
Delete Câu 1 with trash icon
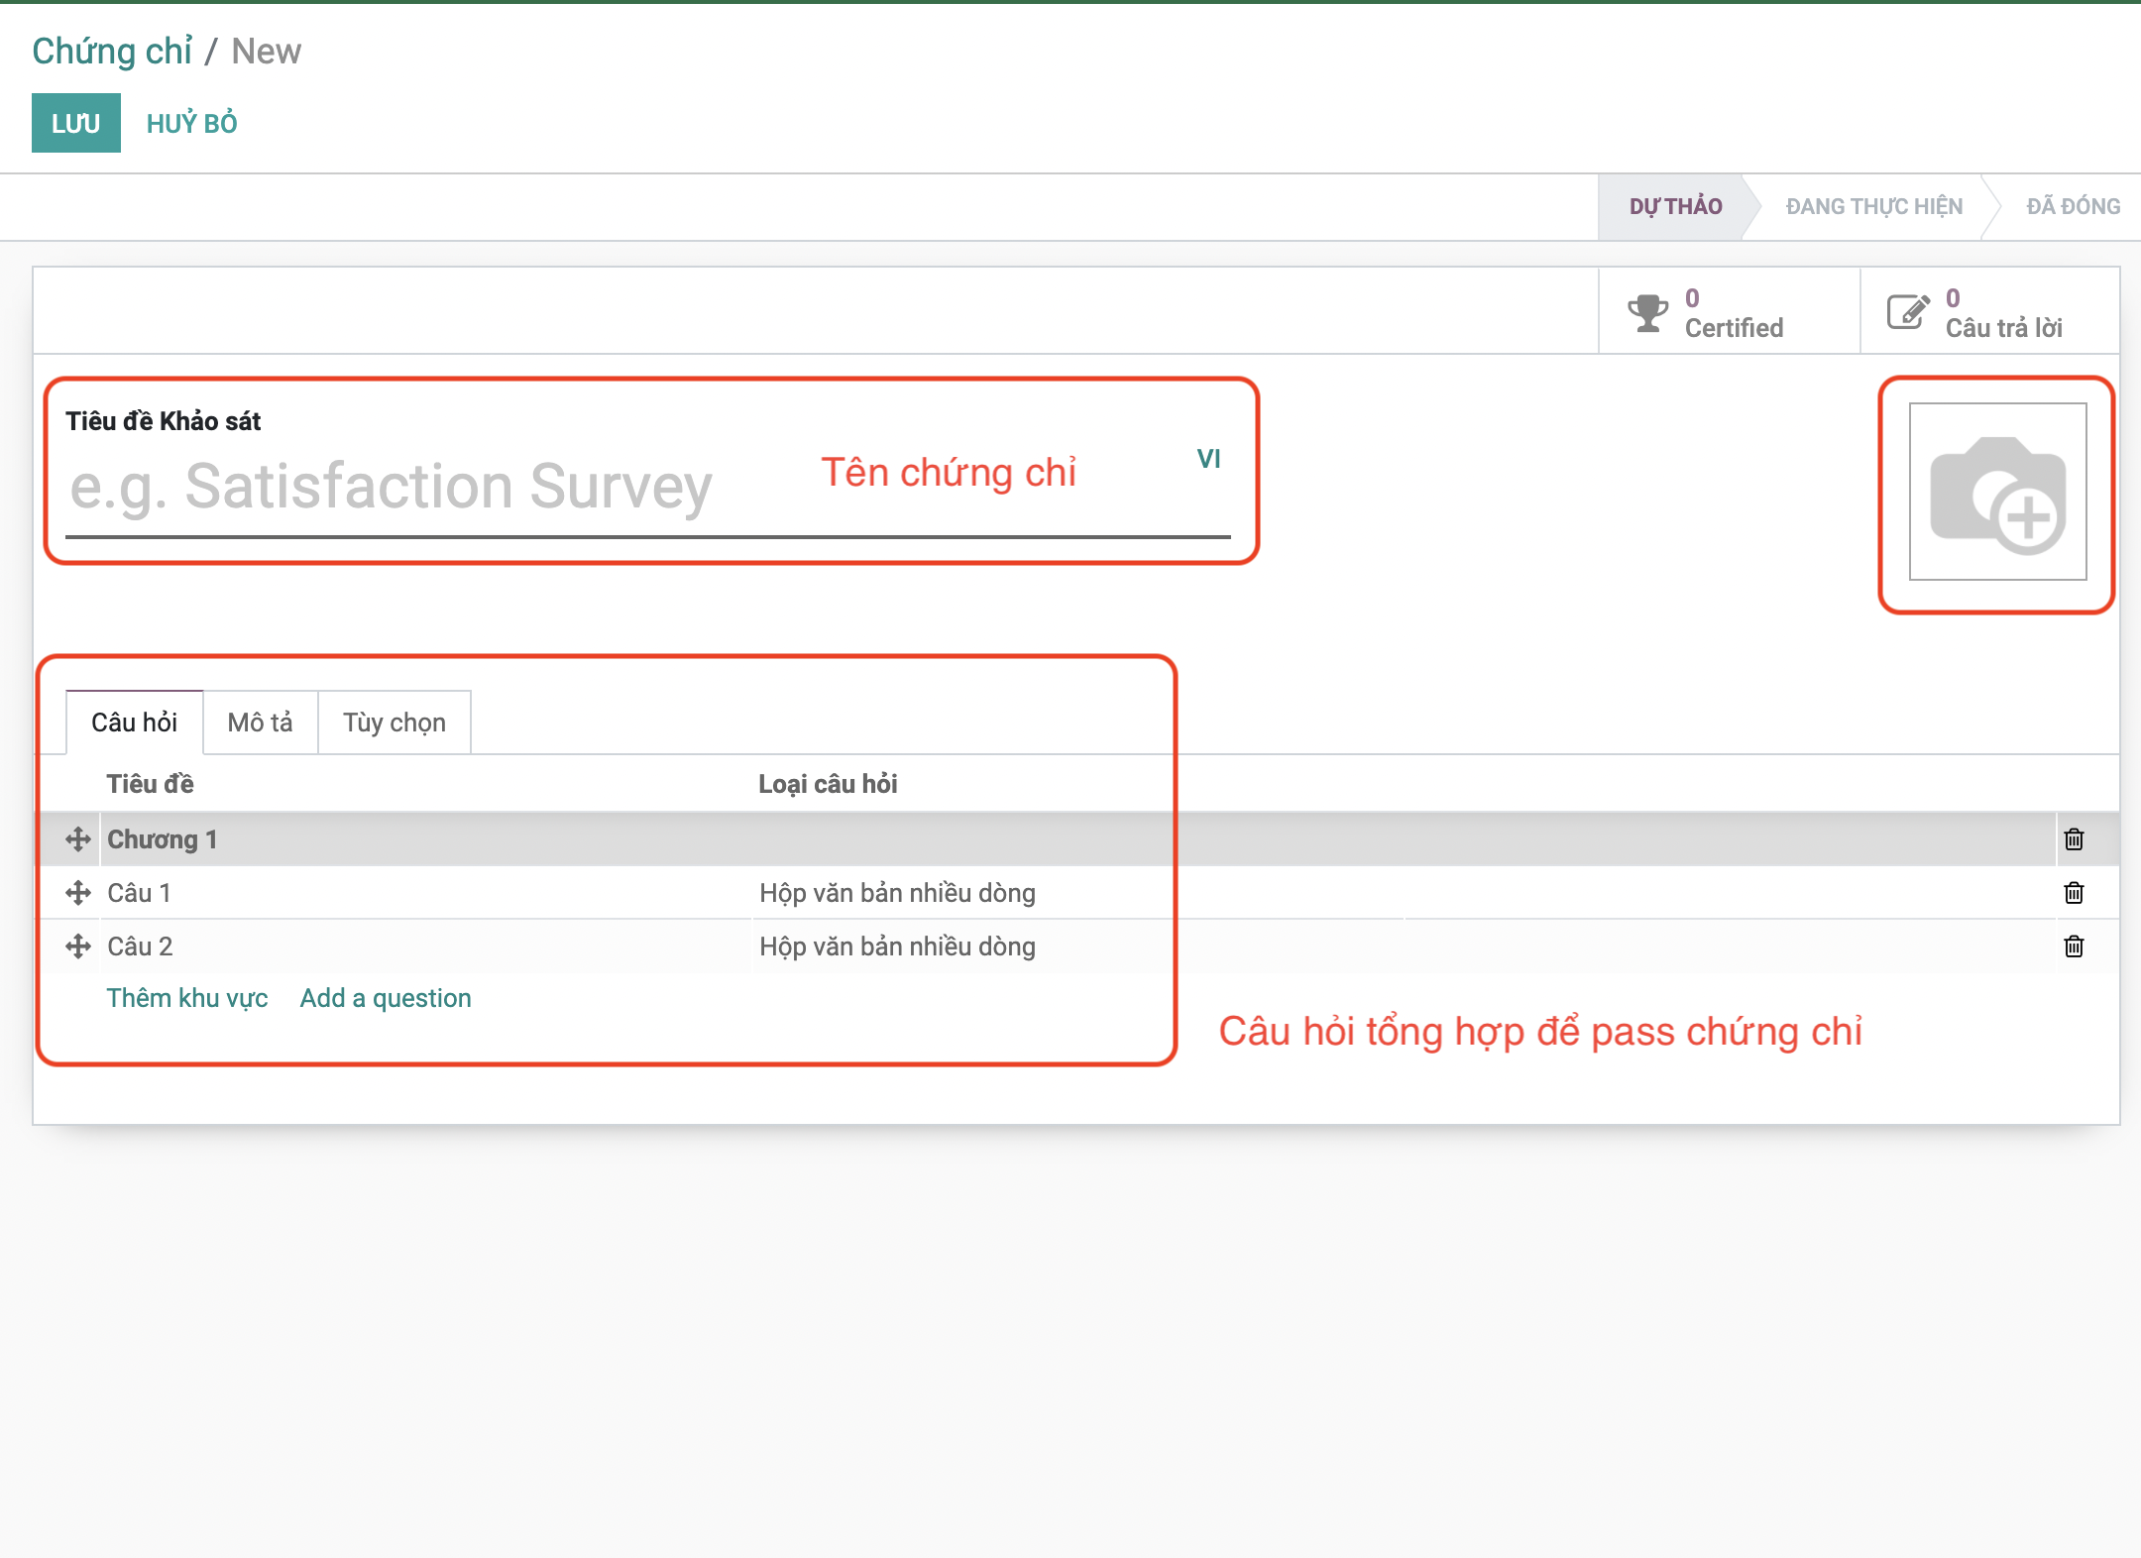(x=2074, y=893)
